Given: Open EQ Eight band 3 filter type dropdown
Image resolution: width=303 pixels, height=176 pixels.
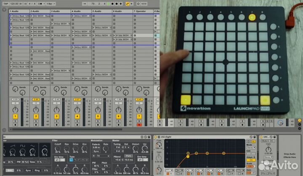Looking at the screenshot, I should click(x=189, y=171).
